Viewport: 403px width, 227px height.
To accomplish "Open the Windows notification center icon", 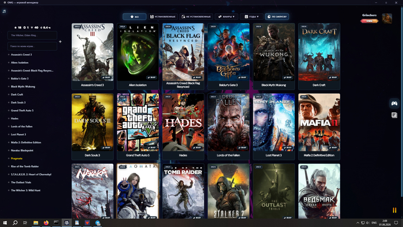I will click(x=396, y=222).
